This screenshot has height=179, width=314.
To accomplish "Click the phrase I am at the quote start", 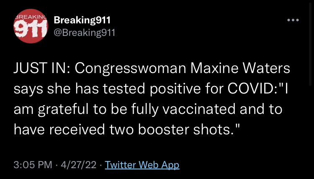I will pyautogui.click(x=286, y=89).
